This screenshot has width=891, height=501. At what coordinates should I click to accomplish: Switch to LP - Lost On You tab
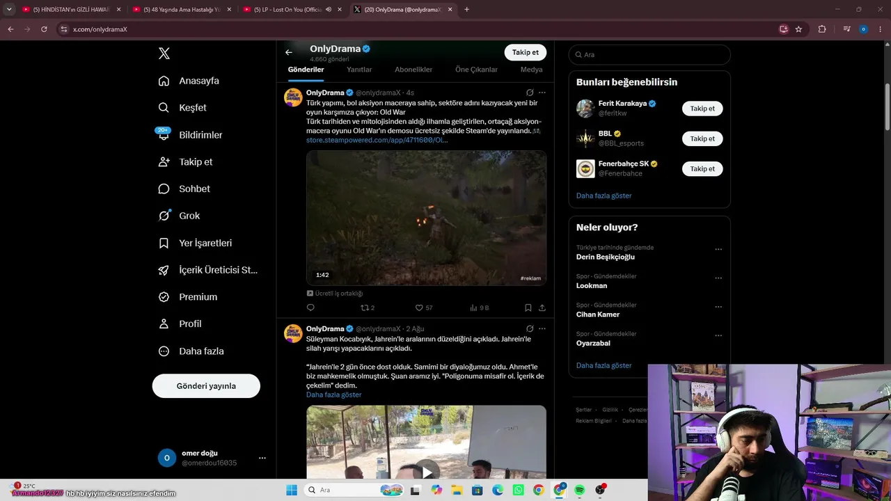coord(292,10)
